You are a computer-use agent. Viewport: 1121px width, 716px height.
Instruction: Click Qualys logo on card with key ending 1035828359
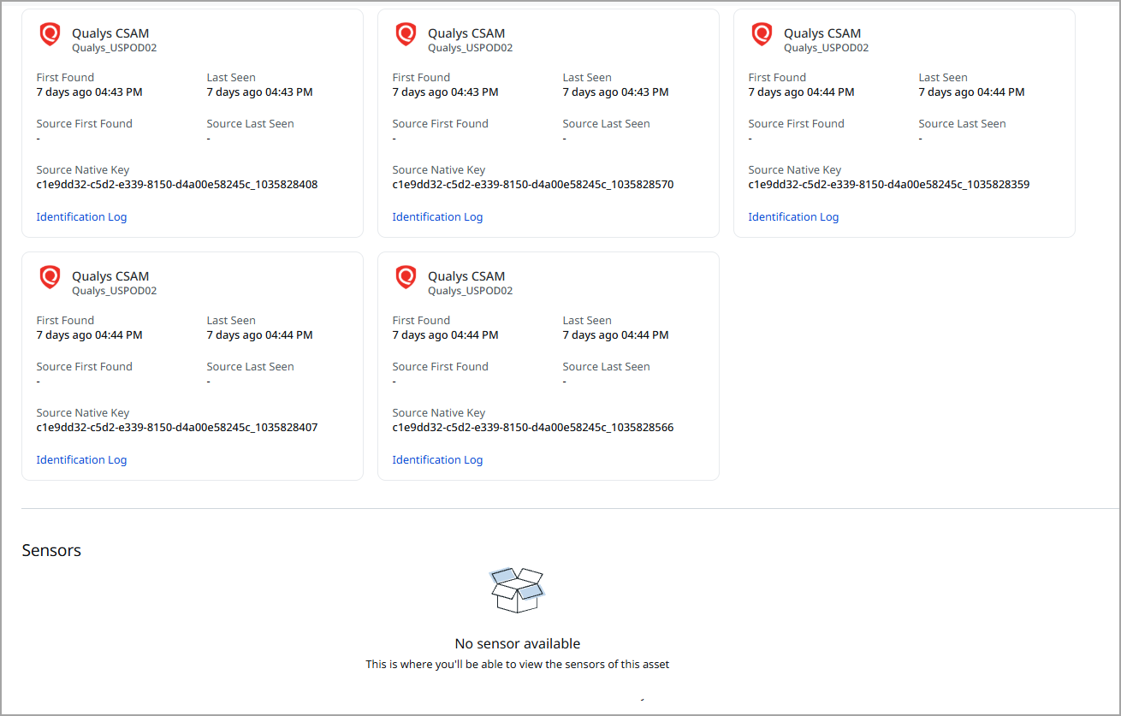(x=762, y=35)
